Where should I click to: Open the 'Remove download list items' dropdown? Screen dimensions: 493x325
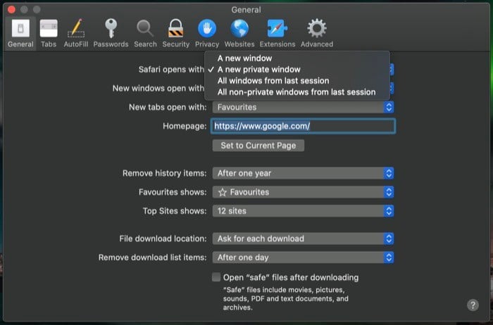click(x=303, y=257)
